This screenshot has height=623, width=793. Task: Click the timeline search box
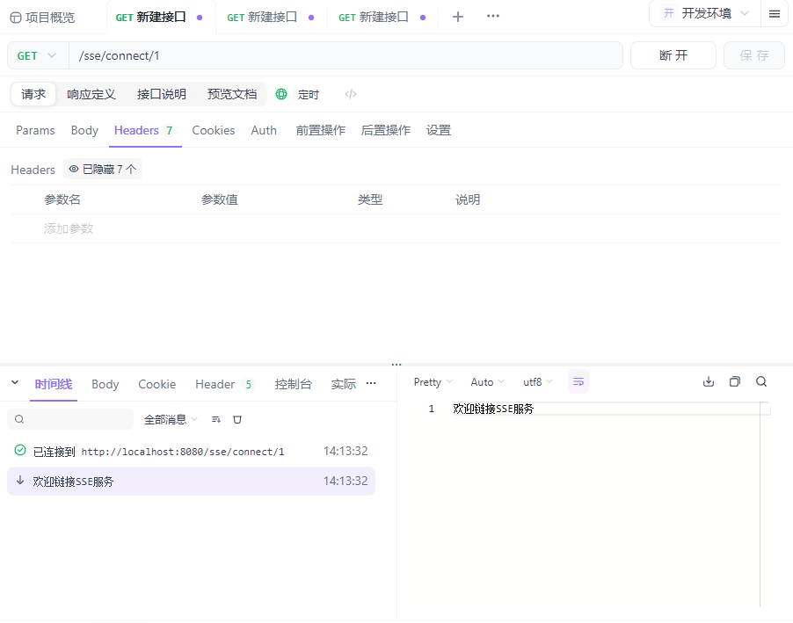[70, 419]
